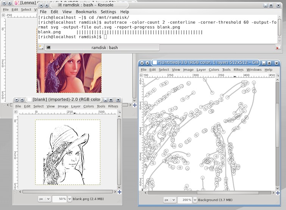Open Windows menu in Untitled GIMP window
This screenshot has width=286, height=210.
tap(254, 70)
